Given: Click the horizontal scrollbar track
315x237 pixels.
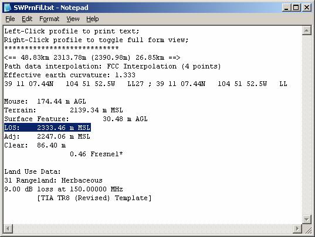Looking at the screenshot, I should 153,229.
